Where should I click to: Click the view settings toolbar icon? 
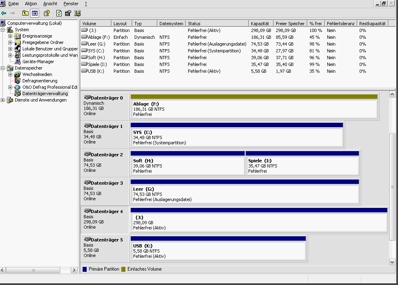(x=78, y=13)
